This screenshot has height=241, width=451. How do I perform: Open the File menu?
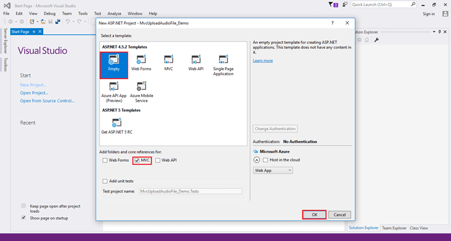coord(6,14)
